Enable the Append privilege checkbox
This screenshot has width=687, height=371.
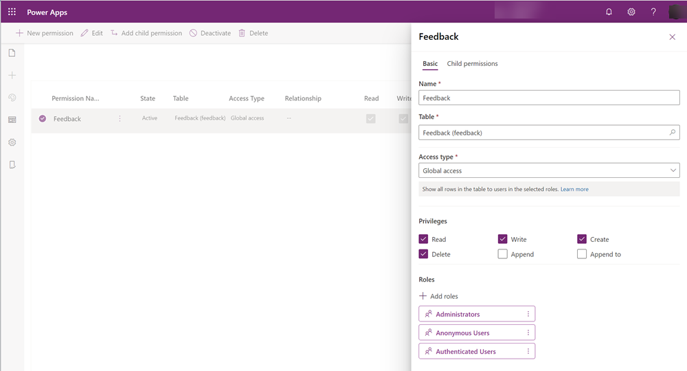pyautogui.click(x=503, y=254)
